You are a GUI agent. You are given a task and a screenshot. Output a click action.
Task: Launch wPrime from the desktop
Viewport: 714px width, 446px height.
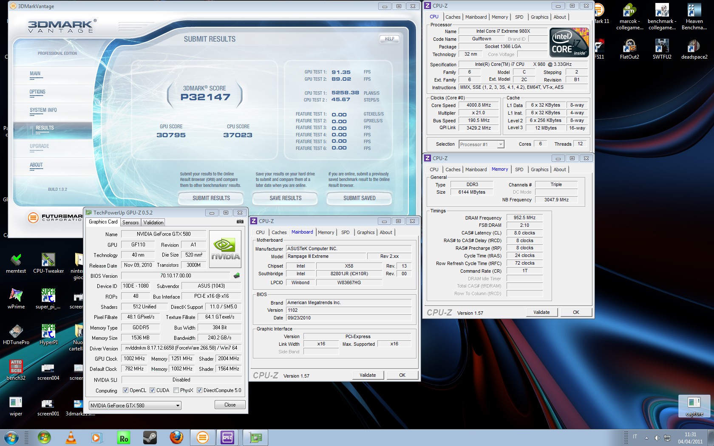[16, 299]
